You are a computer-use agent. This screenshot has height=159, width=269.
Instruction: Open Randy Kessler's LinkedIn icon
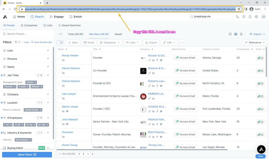[x=63, y=60]
